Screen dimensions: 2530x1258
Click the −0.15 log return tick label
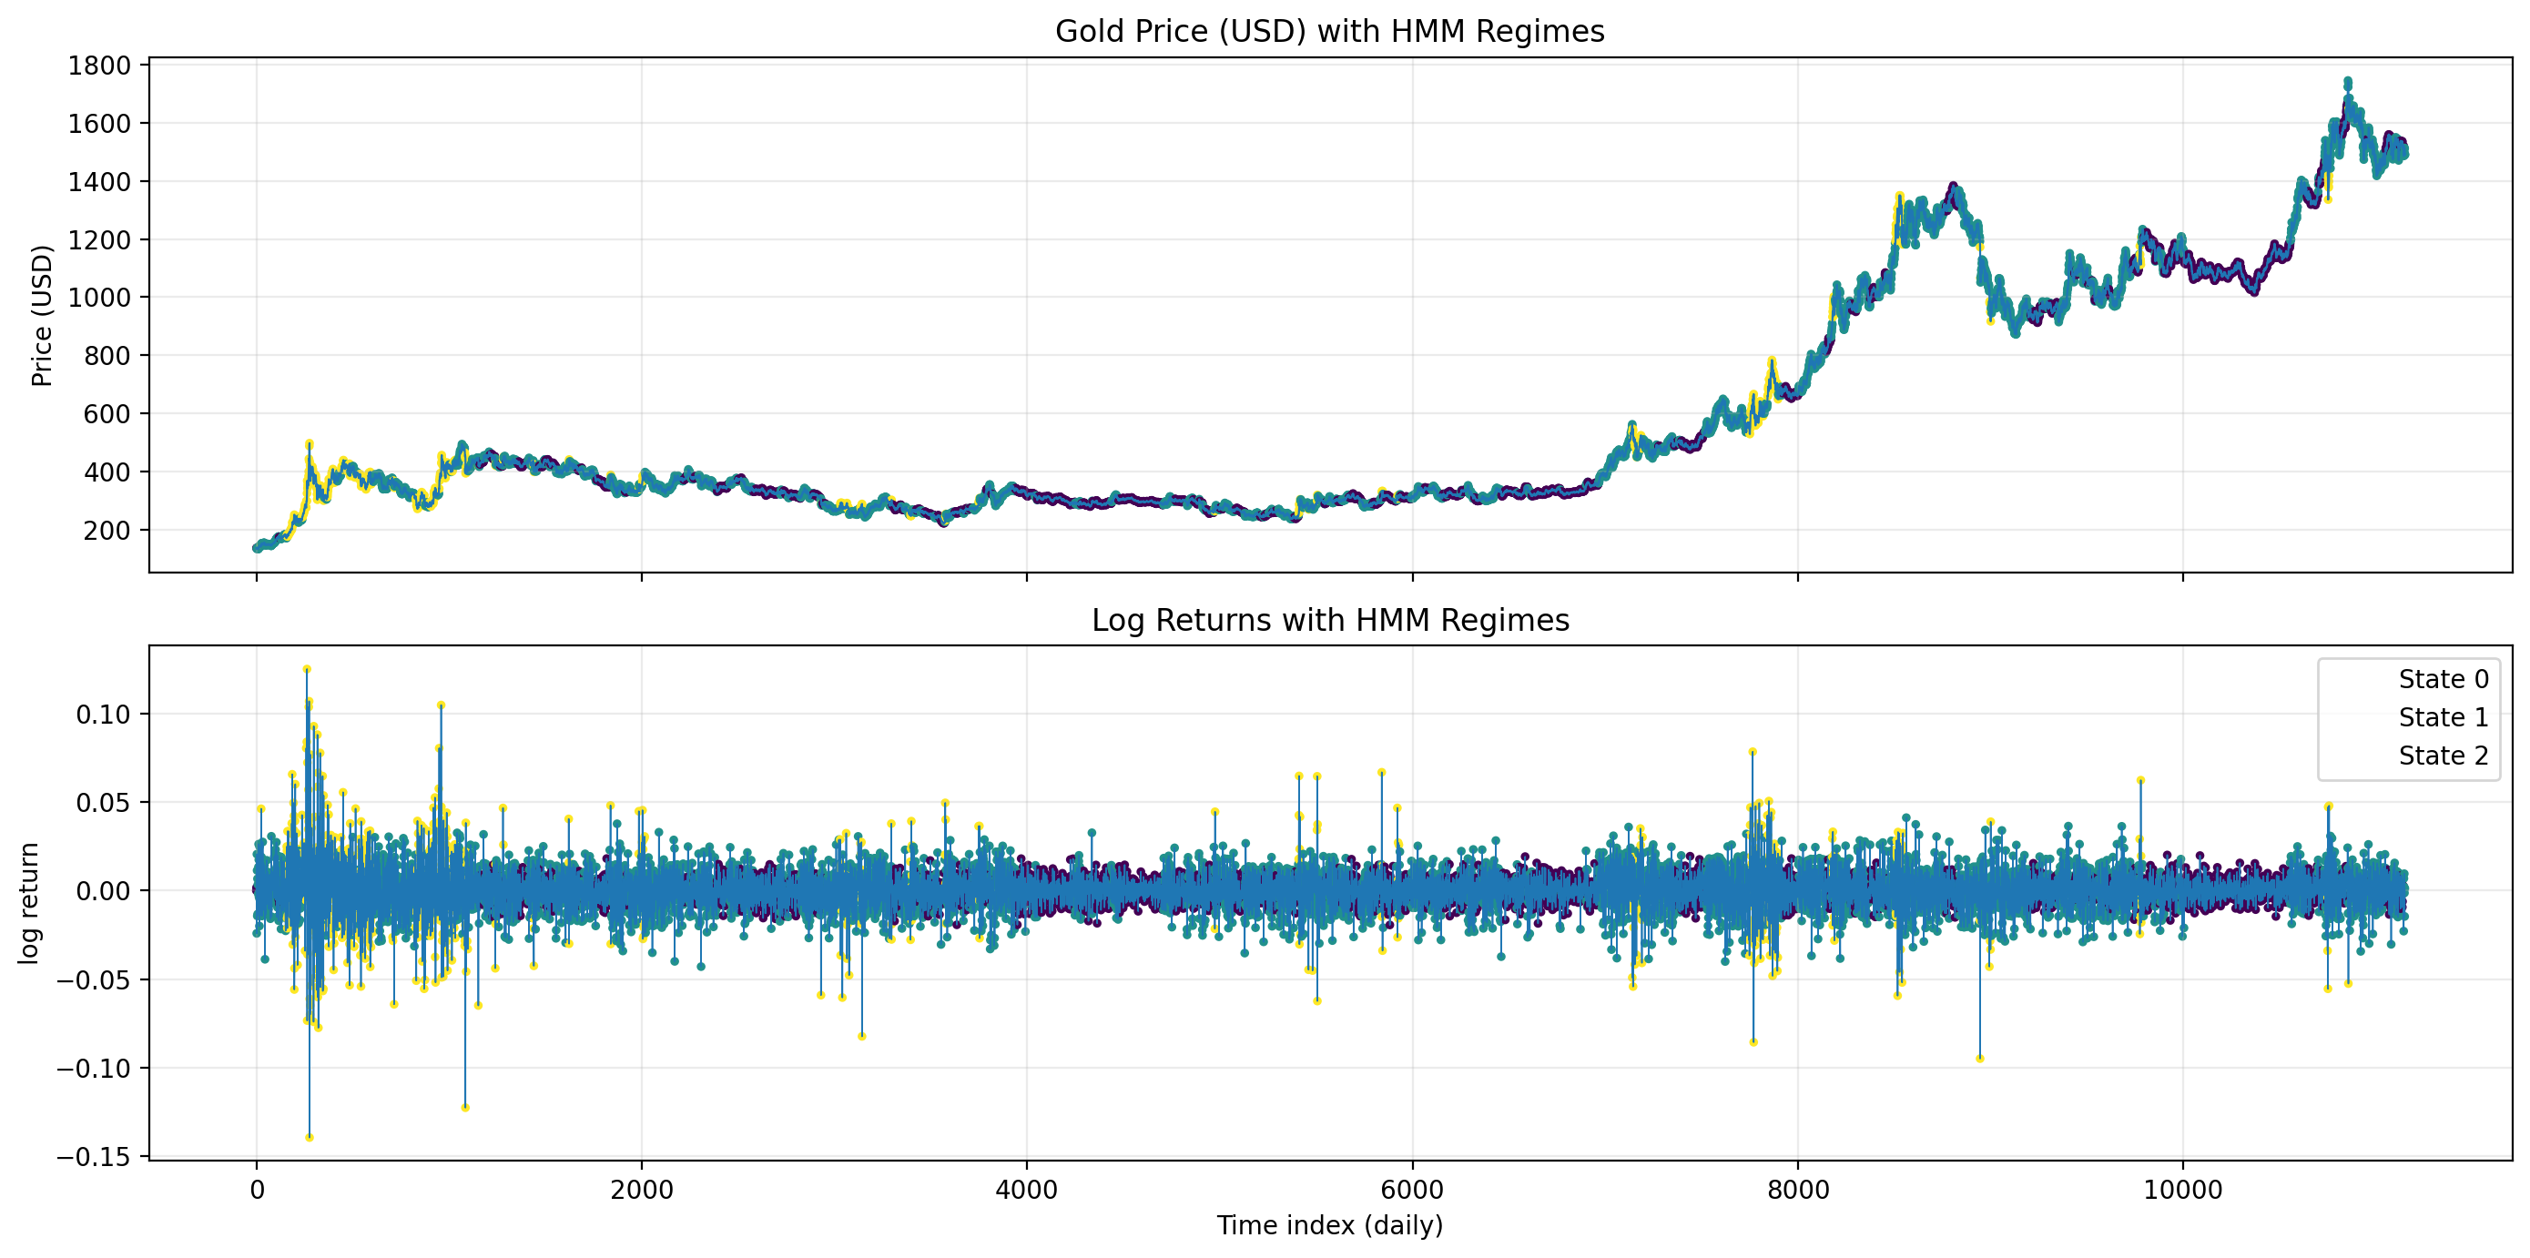tap(93, 1158)
